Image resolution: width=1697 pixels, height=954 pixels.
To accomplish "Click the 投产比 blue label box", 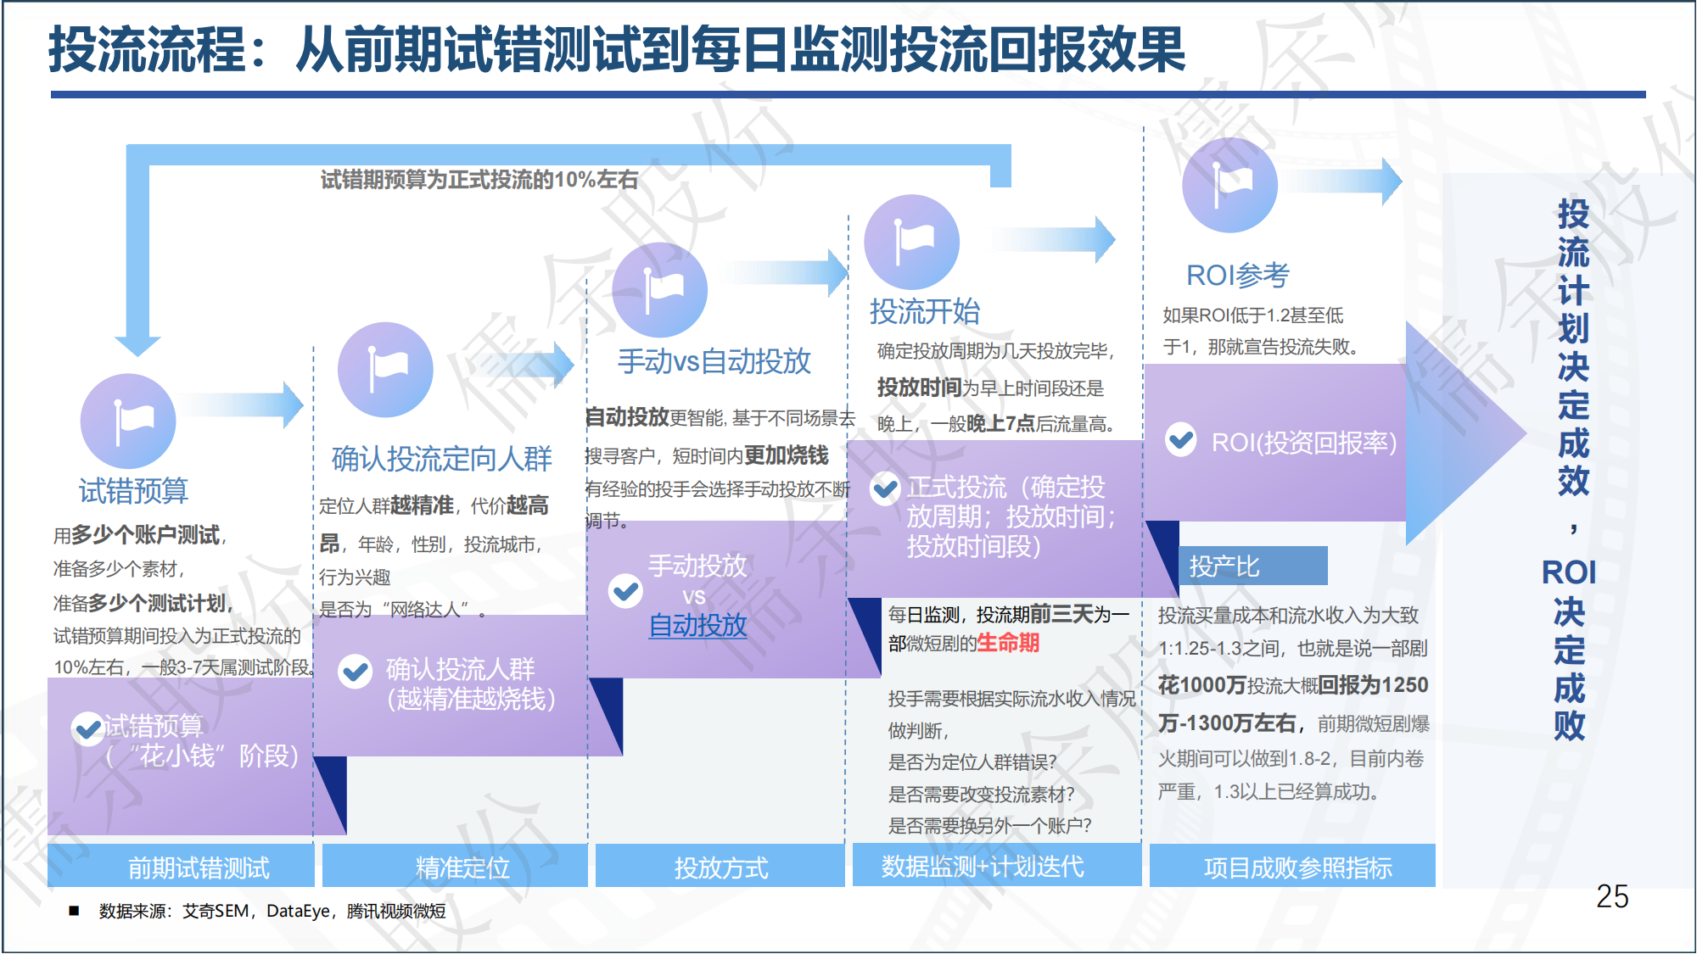I will (1252, 566).
